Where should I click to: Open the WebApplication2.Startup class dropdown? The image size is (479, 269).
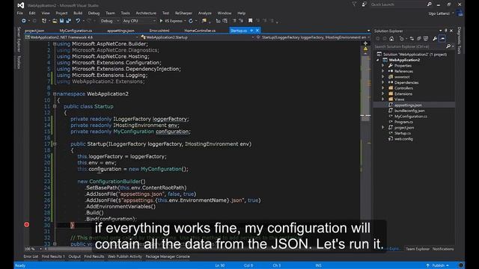(198, 37)
